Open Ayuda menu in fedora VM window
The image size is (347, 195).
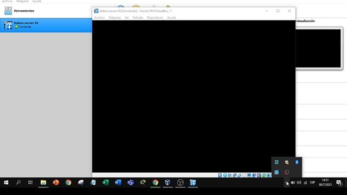(171, 17)
